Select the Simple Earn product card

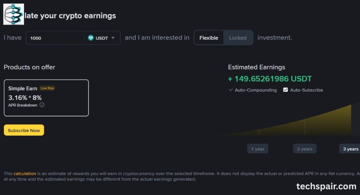46,98
